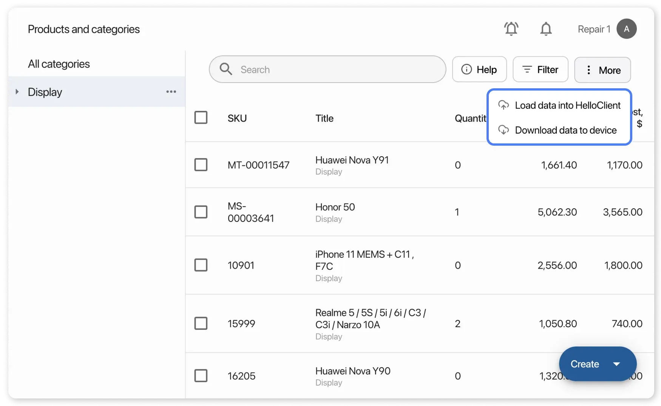The image size is (661, 406).
Task: Toggle the select-all checkbox in header
Action: [201, 118]
